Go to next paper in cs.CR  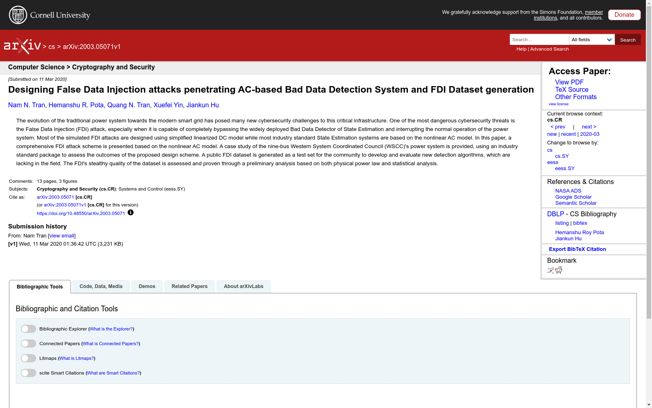point(589,127)
